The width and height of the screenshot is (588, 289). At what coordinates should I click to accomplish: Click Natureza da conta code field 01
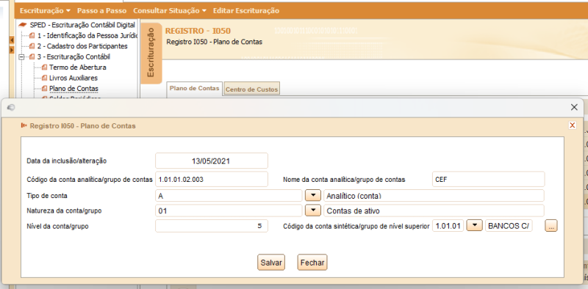pos(229,211)
